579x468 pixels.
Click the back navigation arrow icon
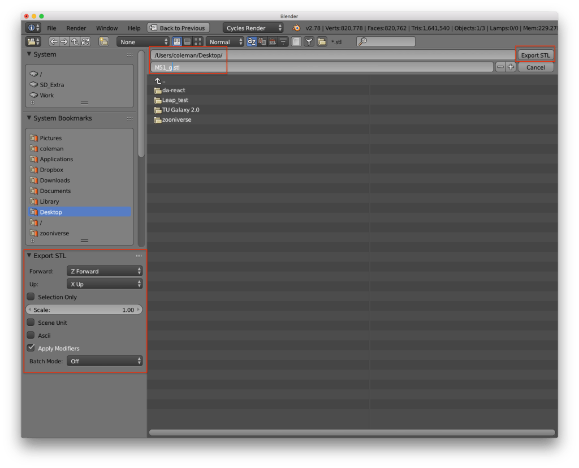pos(54,41)
